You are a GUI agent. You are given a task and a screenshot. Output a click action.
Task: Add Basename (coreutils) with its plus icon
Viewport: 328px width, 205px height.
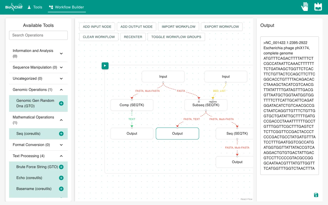pos(61,189)
